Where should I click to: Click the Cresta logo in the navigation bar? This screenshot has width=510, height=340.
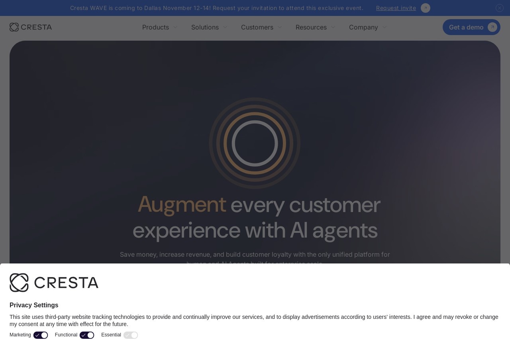[31, 27]
